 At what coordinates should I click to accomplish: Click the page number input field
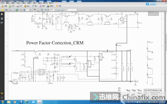point(28,10)
